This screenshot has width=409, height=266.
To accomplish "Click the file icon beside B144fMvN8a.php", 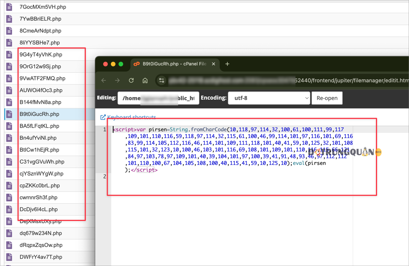I will [9, 102].
